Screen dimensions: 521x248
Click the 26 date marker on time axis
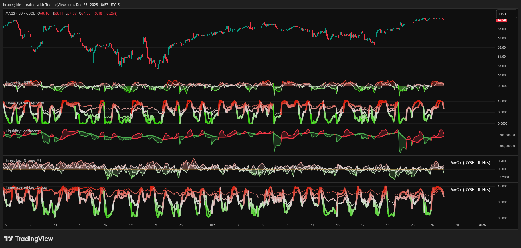click(432, 225)
